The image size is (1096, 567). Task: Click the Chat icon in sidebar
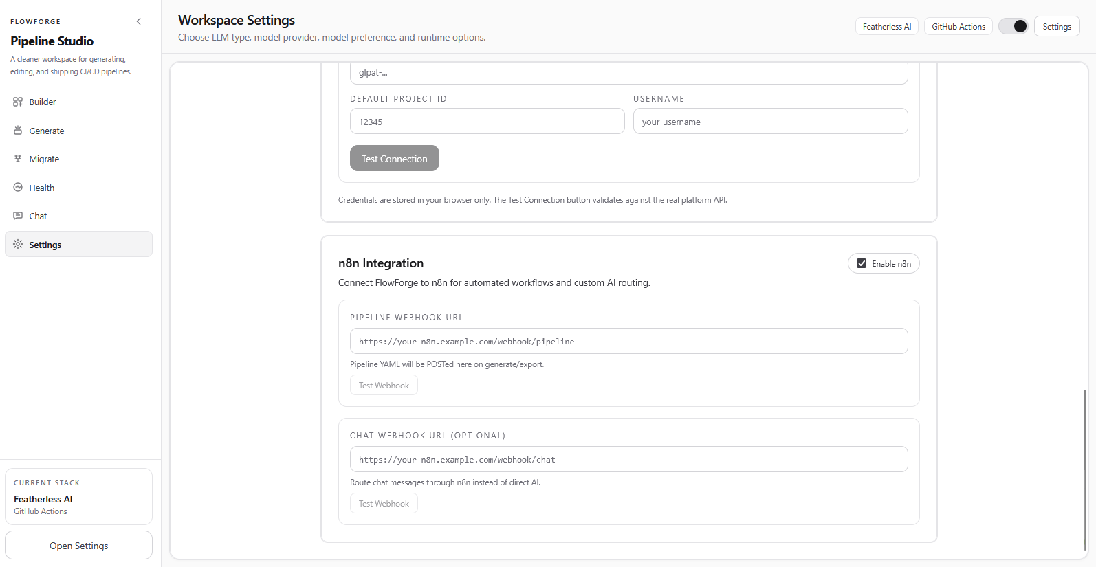click(x=18, y=216)
